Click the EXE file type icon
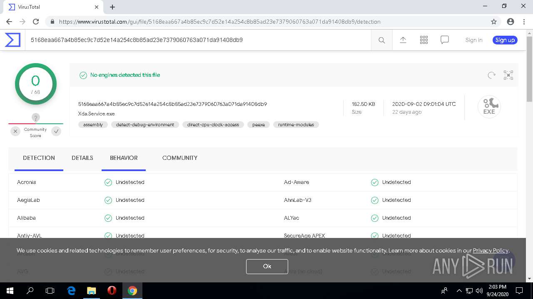Viewport: 533px width, 299px height. coord(489,107)
